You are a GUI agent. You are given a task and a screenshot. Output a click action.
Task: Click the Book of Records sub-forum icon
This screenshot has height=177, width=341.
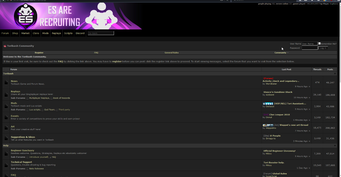[51, 98]
